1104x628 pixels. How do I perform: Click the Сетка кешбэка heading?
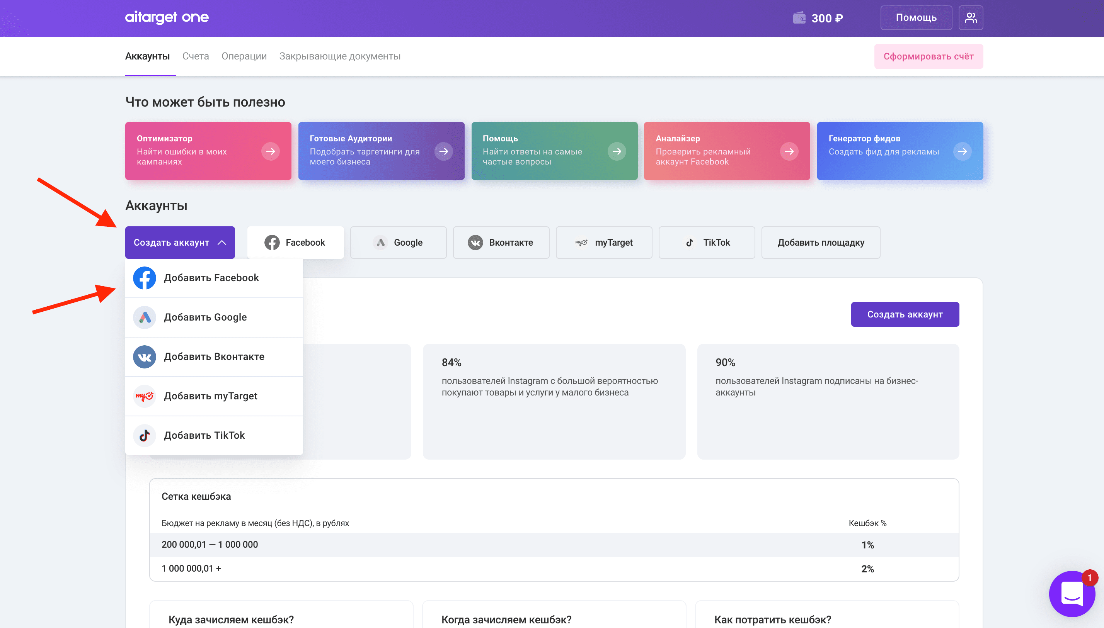coord(196,496)
